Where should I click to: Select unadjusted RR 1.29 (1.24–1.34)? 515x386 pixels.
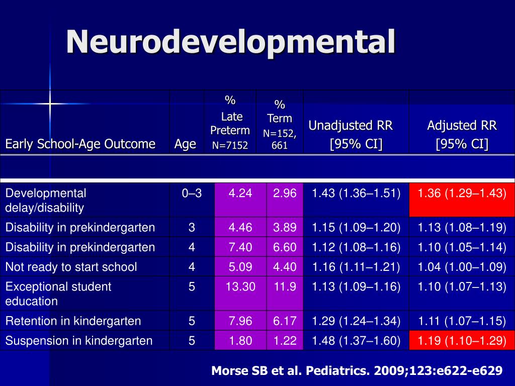click(356, 321)
